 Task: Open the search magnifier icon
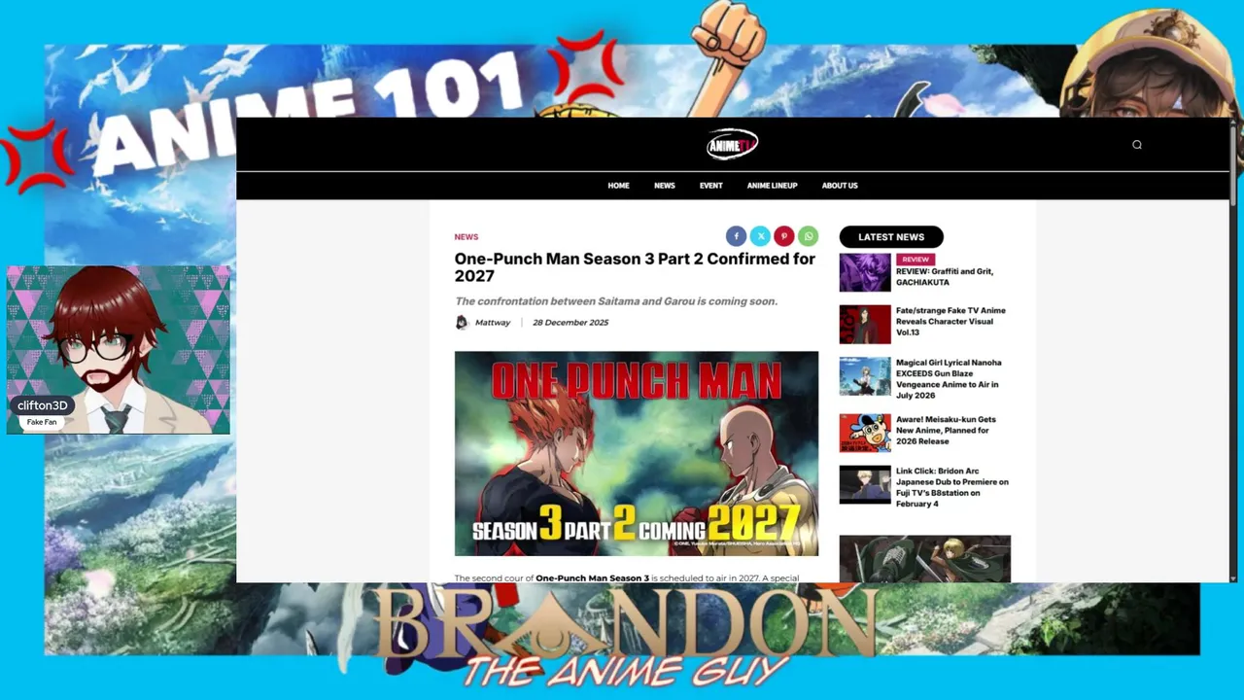tap(1136, 145)
